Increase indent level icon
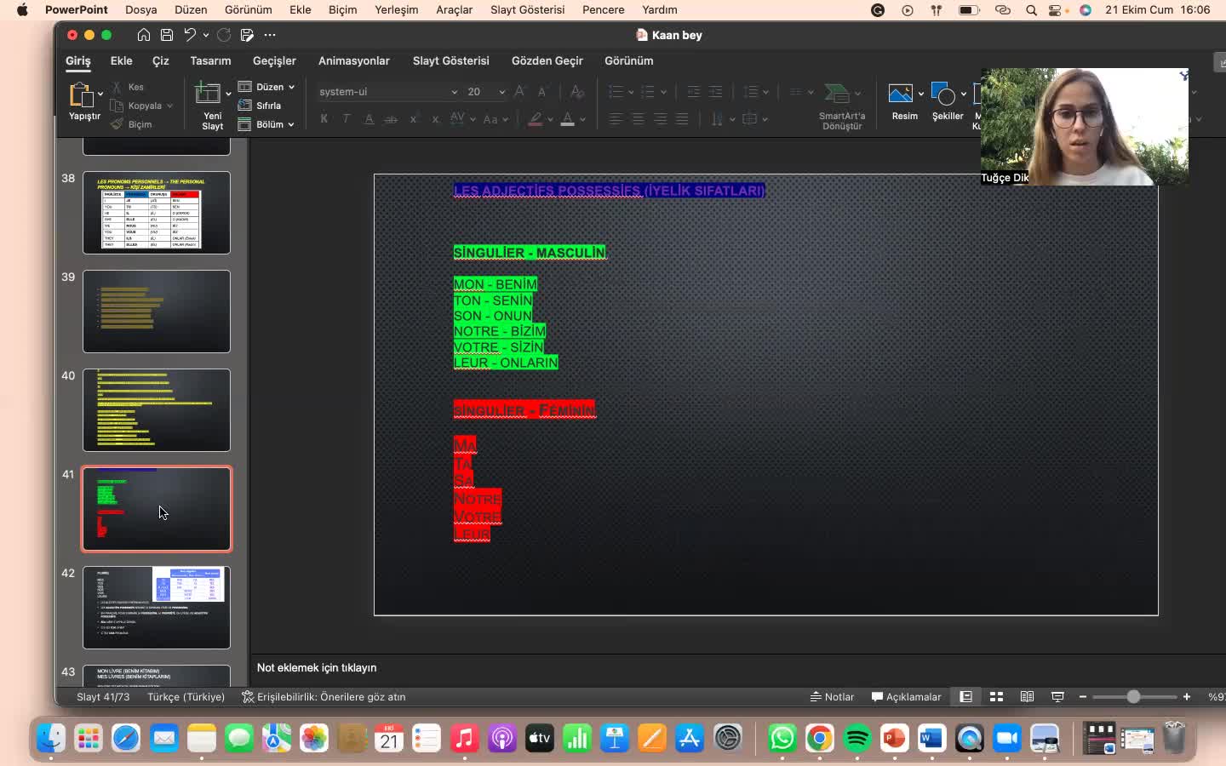Screen dimensions: 1226x766 click(x=716, y=92)
